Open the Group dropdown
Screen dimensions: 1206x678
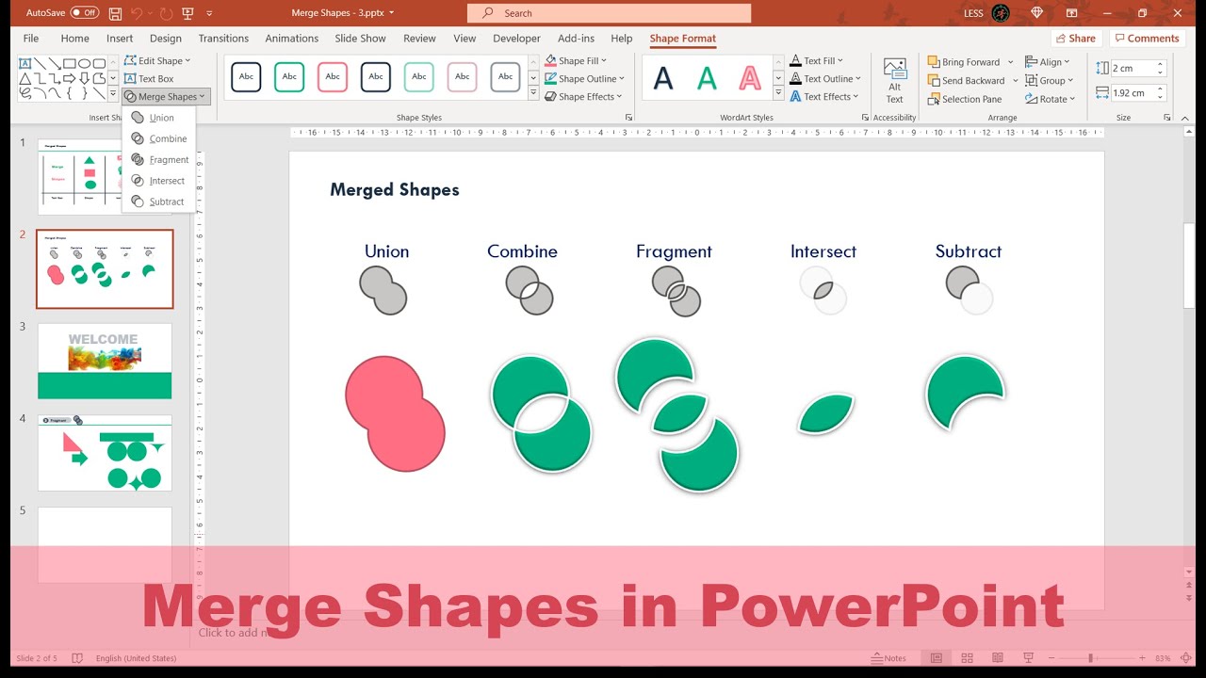pyautogui.click(x=1050, y=81)
